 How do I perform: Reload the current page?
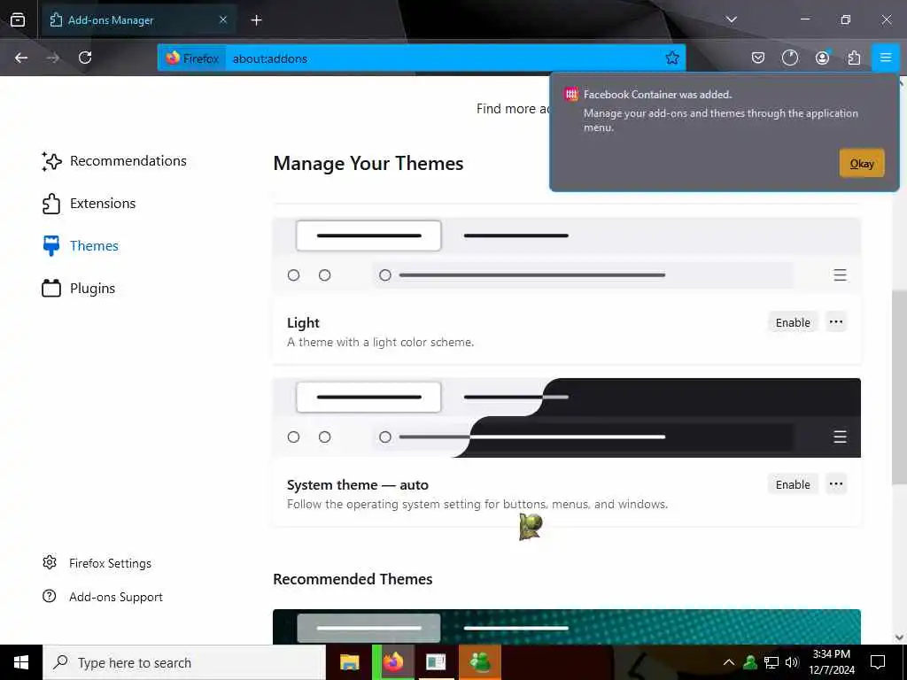85,58
